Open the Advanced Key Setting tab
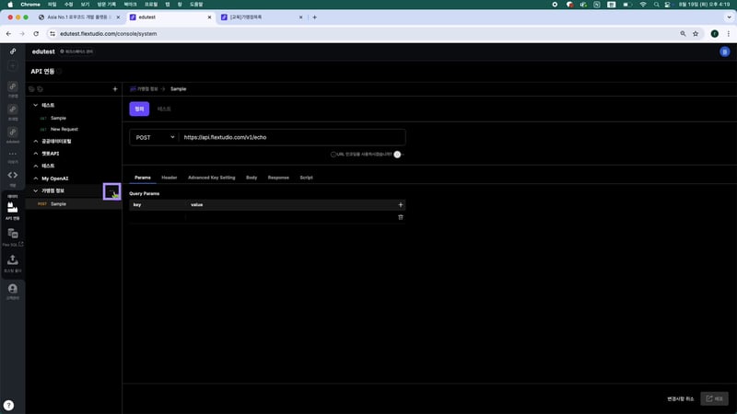This screenshot has height=414, width=737. [x=211, y=177]
